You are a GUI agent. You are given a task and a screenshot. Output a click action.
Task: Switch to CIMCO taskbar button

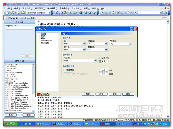(x=108, y=124)
